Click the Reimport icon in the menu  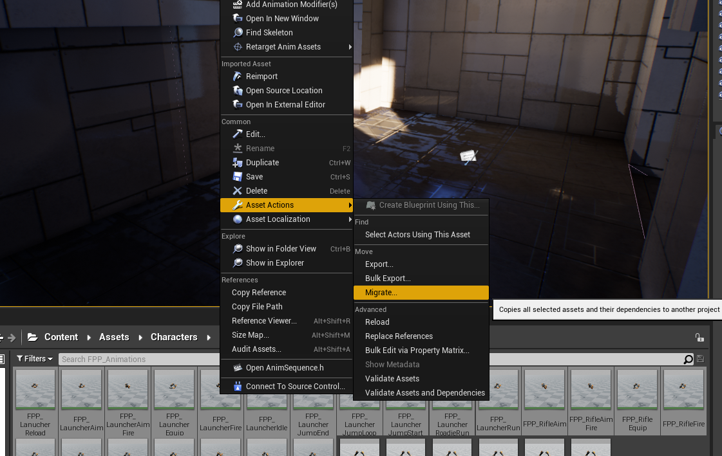pyautogui.click(x=238, y=76)
